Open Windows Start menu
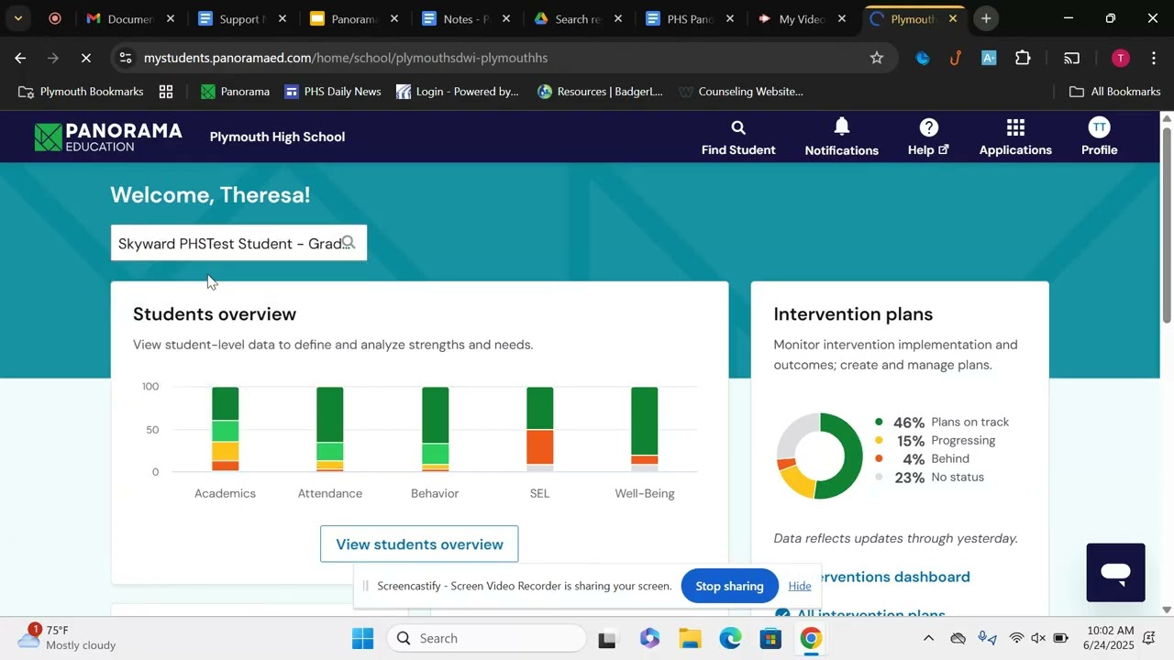Screen dimensions: 1174x660 (363, 638)
